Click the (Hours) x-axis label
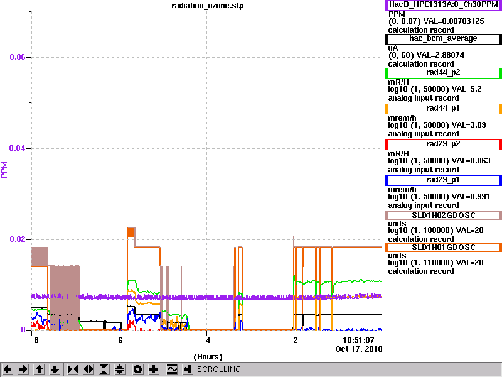502x377 pixels. point(208,357)
